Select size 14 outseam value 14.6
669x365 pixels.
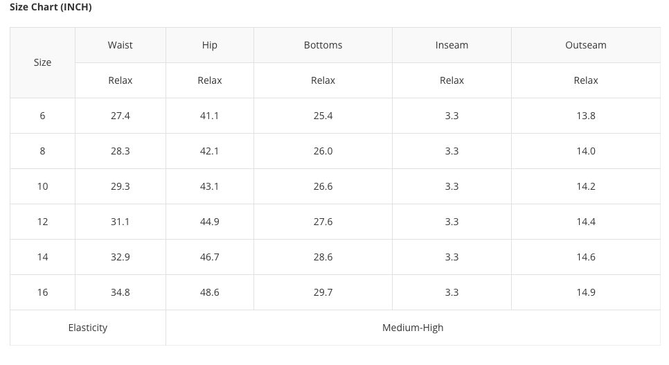point(586,257)
